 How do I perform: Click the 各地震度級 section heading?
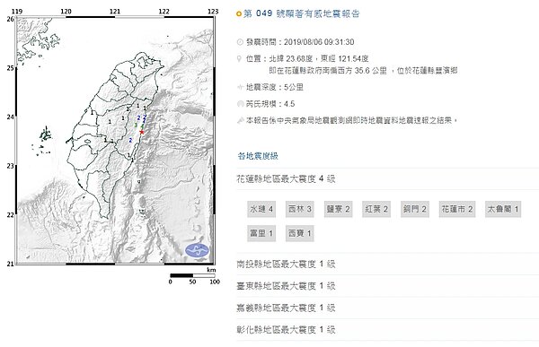pyautogui.click(x=258, y=156)
